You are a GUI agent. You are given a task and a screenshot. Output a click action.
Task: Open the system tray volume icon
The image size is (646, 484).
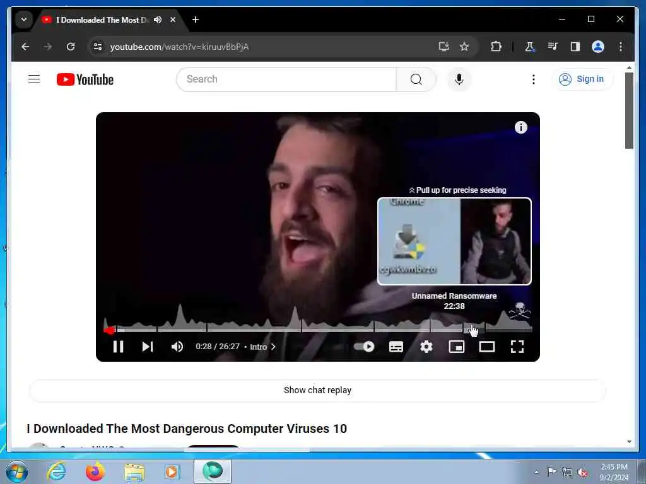[x=582, y=472]
